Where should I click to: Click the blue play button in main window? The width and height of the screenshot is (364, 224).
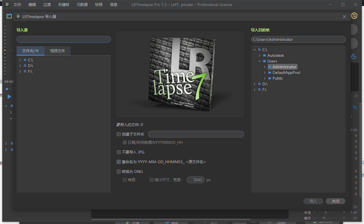9,97
